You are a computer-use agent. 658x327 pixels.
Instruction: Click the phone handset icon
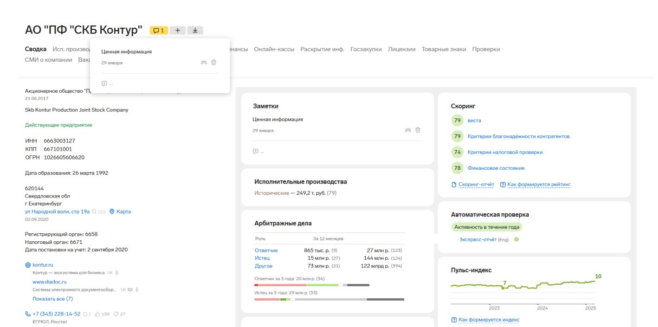pos(28,314)
